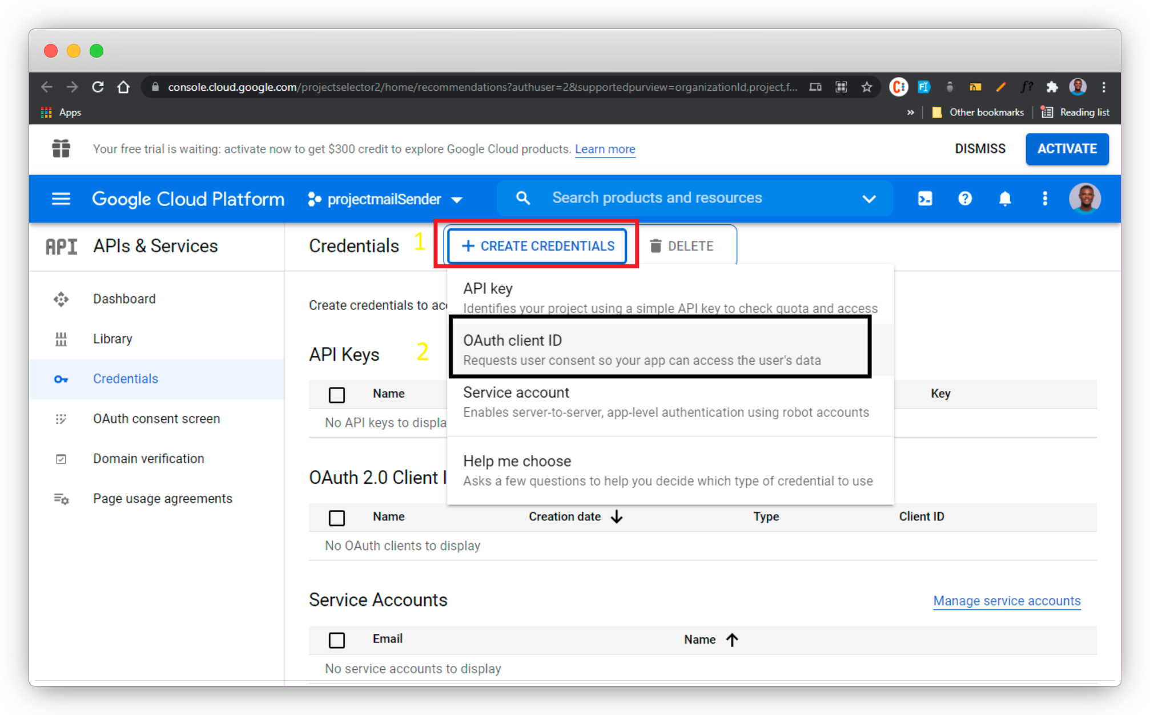
Task: Go forward in browser history
Action: [x=72, y=87]
